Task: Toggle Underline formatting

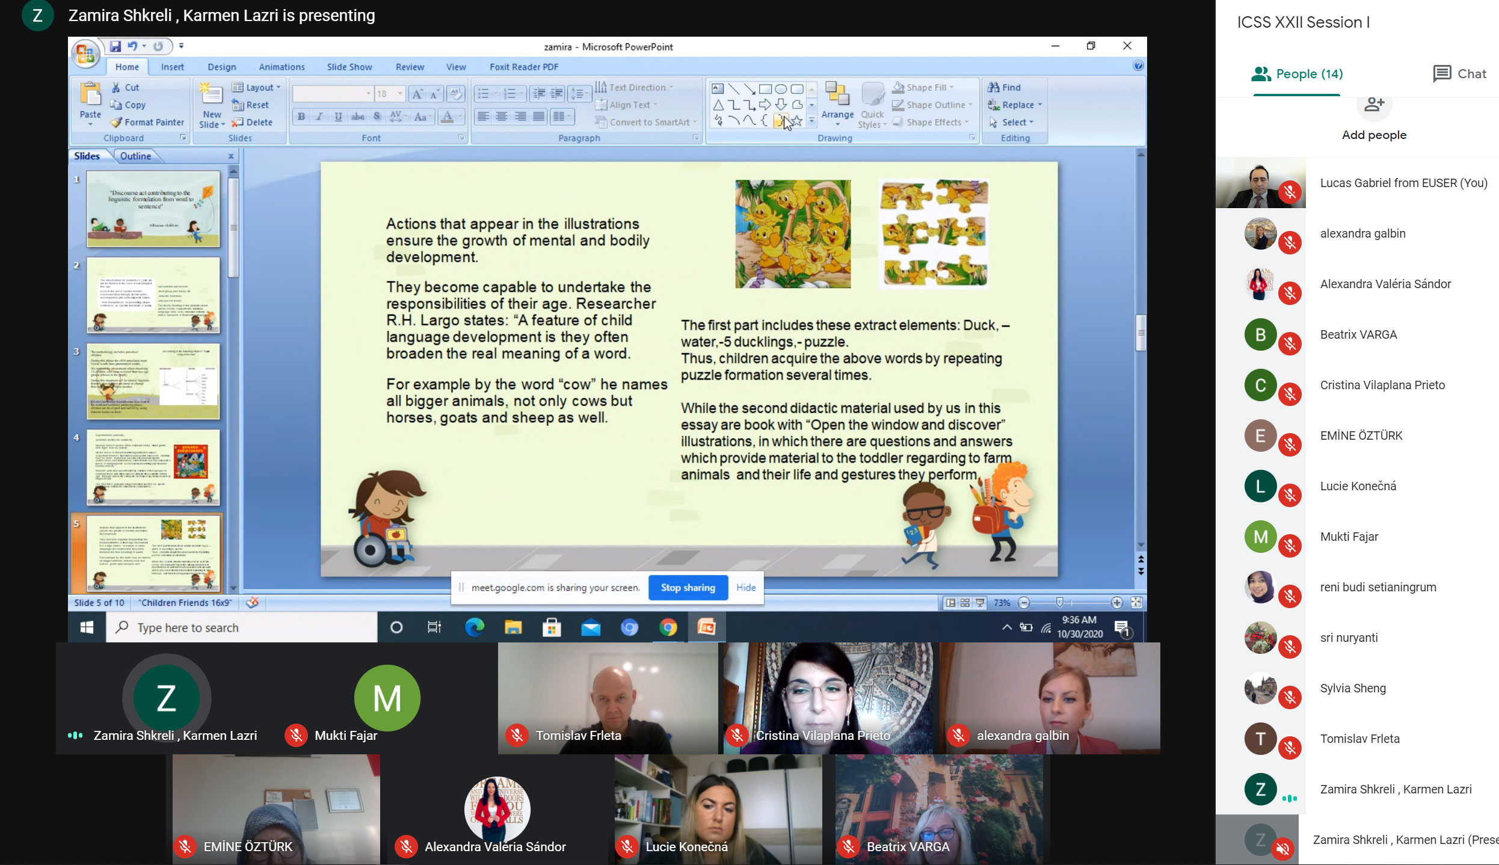Action: 338,117
